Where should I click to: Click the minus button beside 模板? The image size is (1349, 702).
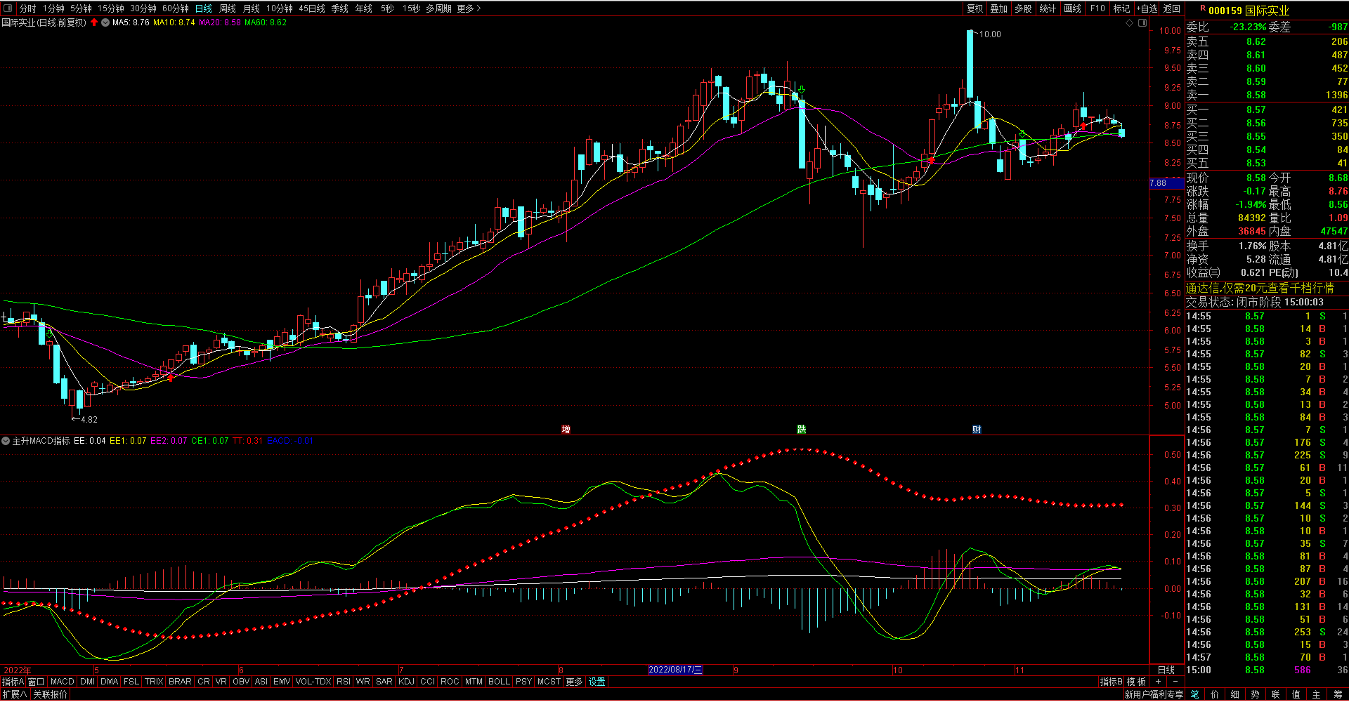(x=1175, y=682)
